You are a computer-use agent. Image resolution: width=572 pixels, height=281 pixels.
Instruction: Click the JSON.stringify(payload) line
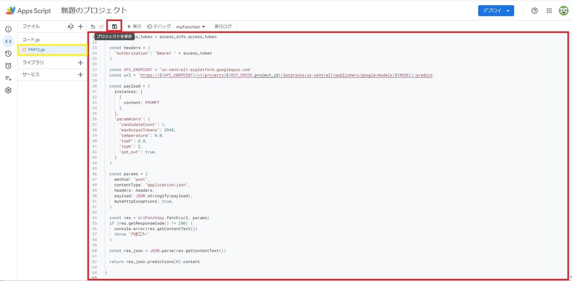tap(153, 196)
